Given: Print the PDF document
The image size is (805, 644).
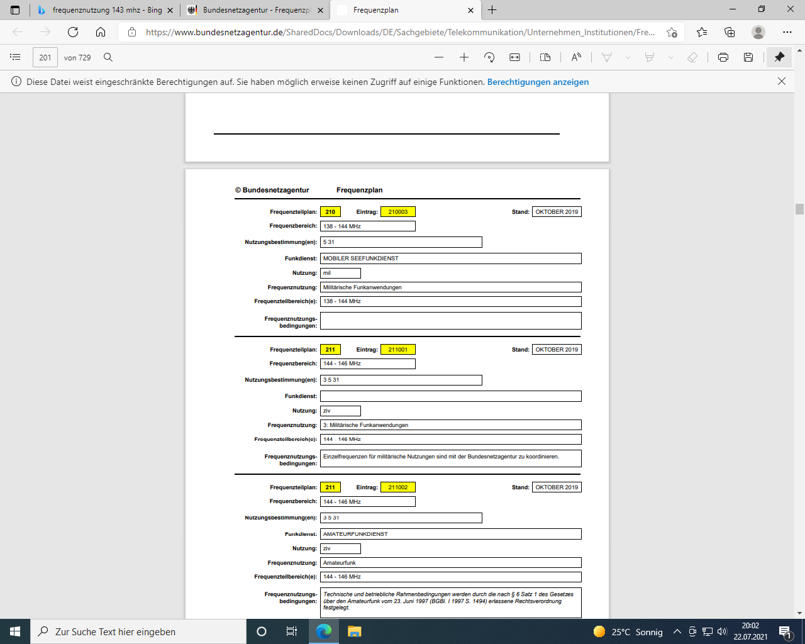Looking at the screenshot, I should (x=723, y=57).
